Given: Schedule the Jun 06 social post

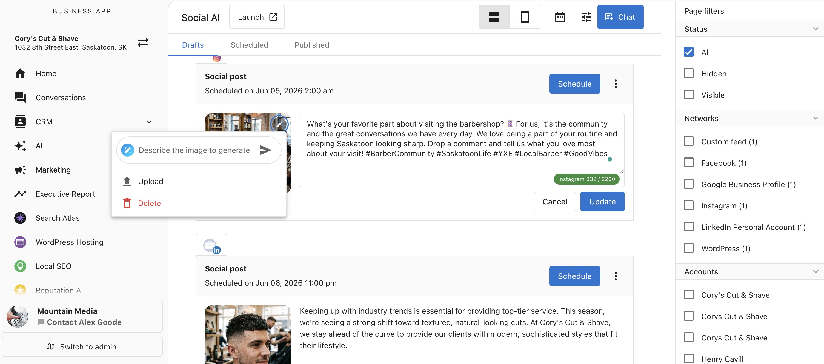Looking at the screenshot, I should 574,276.
